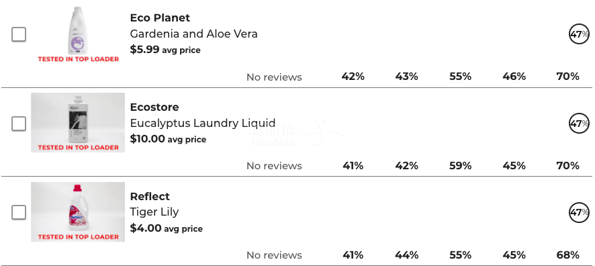Tick the Ecostore compare checkbox

pos(19,124)
